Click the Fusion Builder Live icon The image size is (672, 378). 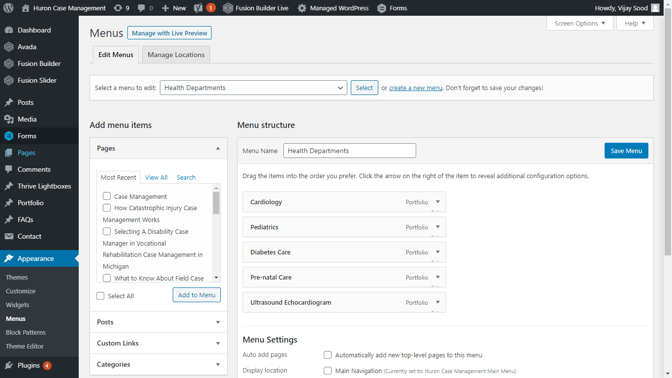tap(228, 8)
